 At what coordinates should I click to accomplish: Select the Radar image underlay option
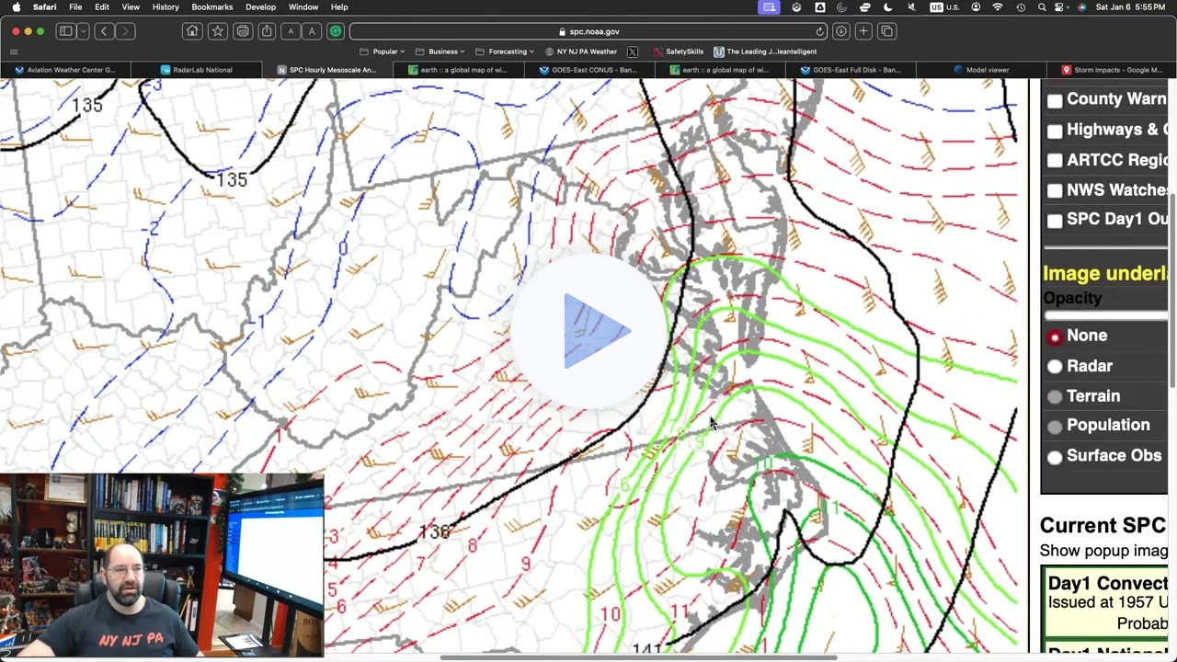(x=1055, y=366)
